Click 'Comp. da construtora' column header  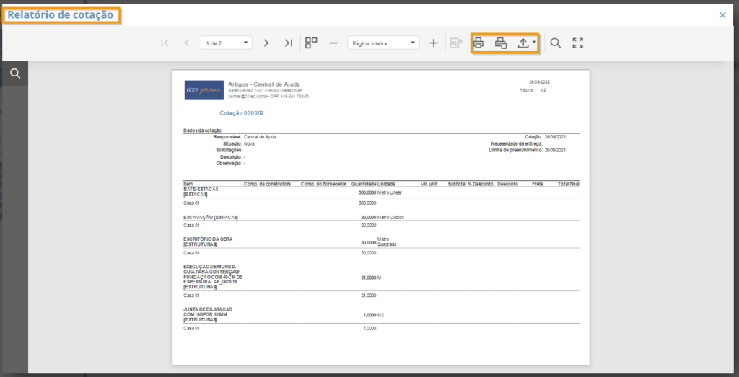coord(267,184)
